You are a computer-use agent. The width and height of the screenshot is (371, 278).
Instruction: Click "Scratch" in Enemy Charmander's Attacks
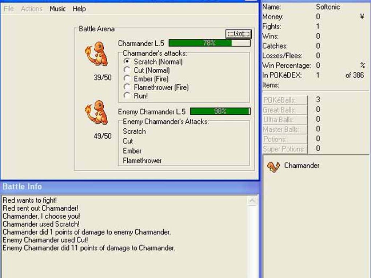[134, 131]
